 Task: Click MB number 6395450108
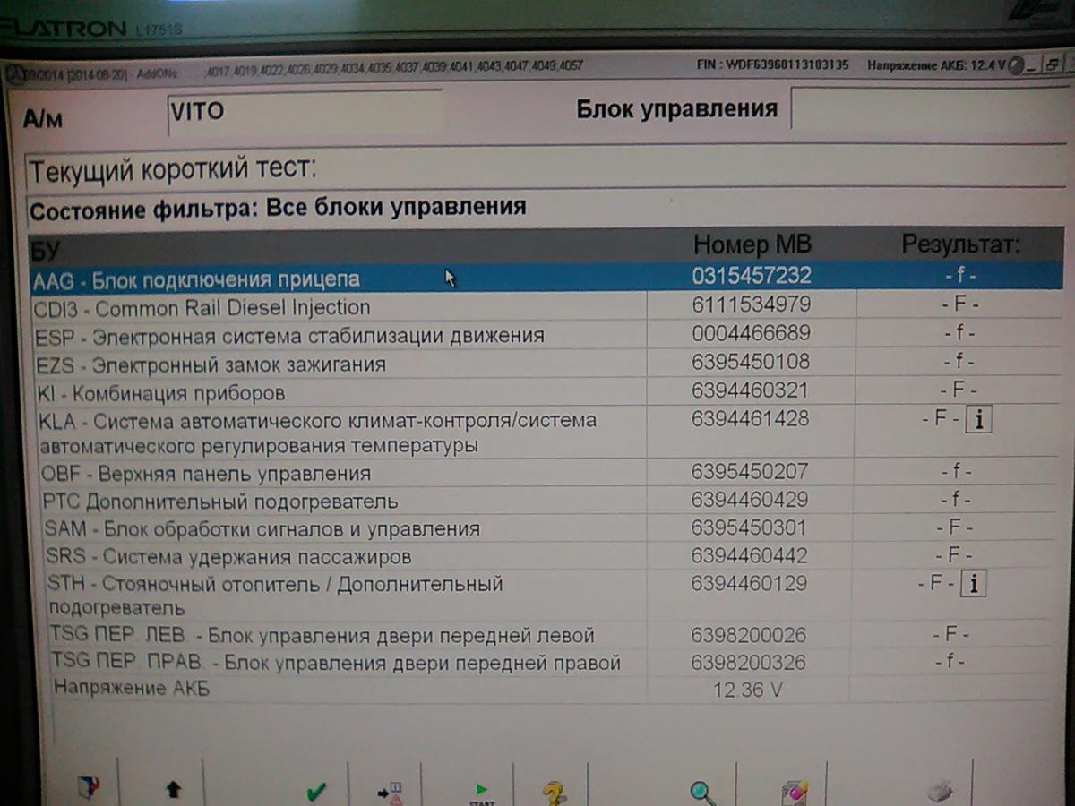click(x=751, y=362)
